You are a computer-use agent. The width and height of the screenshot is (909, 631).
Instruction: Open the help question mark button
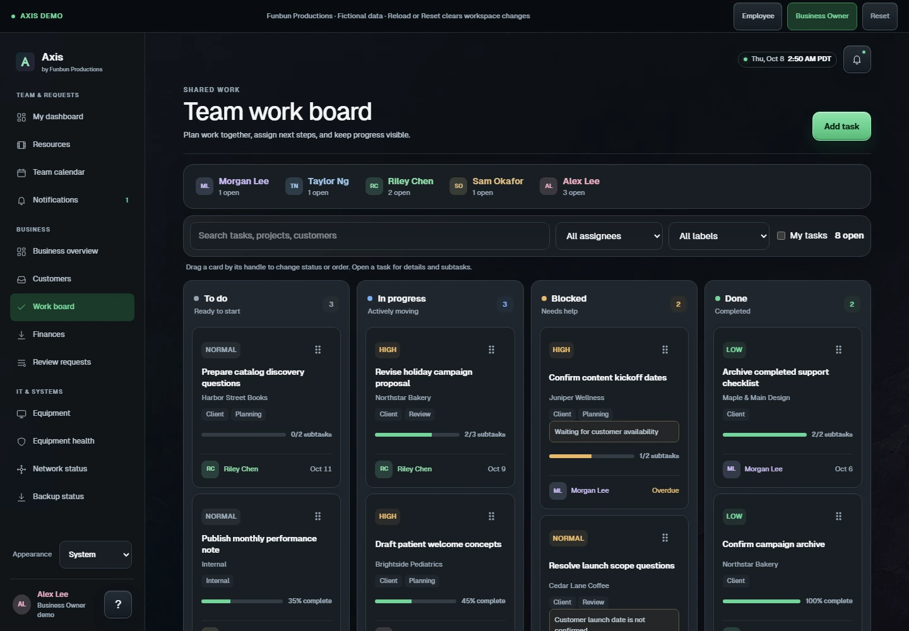click(118, 604)
